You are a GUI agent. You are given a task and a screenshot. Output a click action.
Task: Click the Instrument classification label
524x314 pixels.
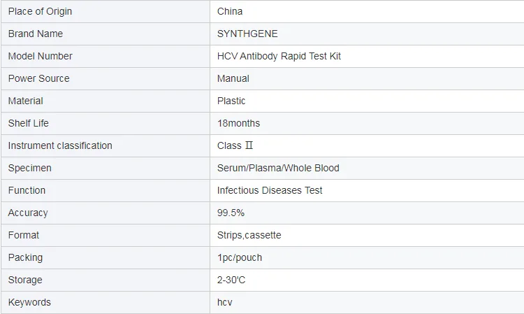pos(60,145)
